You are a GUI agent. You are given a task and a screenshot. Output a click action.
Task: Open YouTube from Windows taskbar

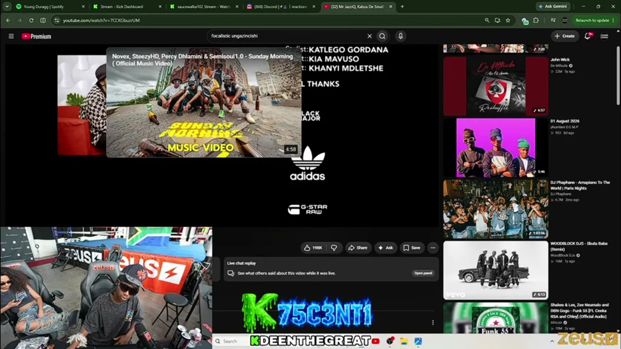click(x=376, y=341)
